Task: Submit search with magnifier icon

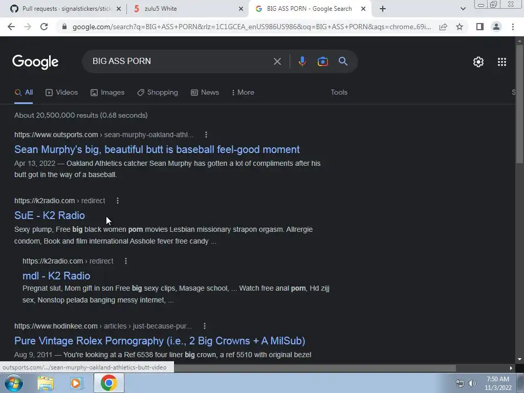Action: click(x=343, y=61)
